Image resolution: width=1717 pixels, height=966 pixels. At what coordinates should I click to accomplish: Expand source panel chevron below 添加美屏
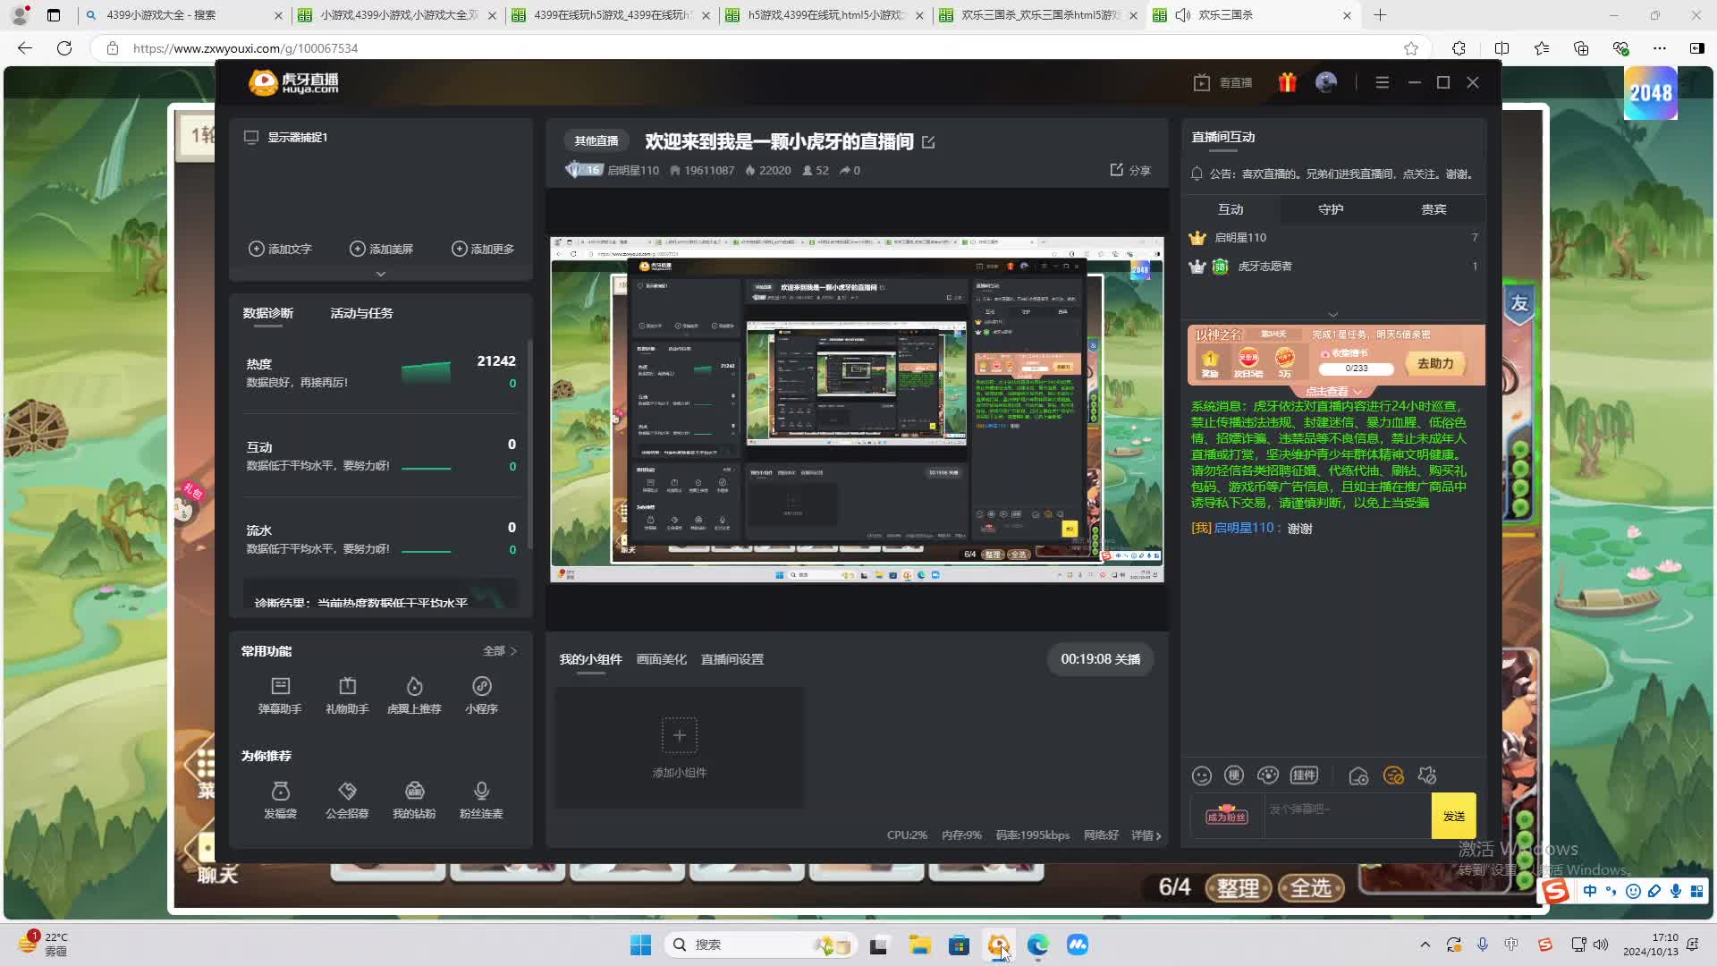[x=380, y=274]
